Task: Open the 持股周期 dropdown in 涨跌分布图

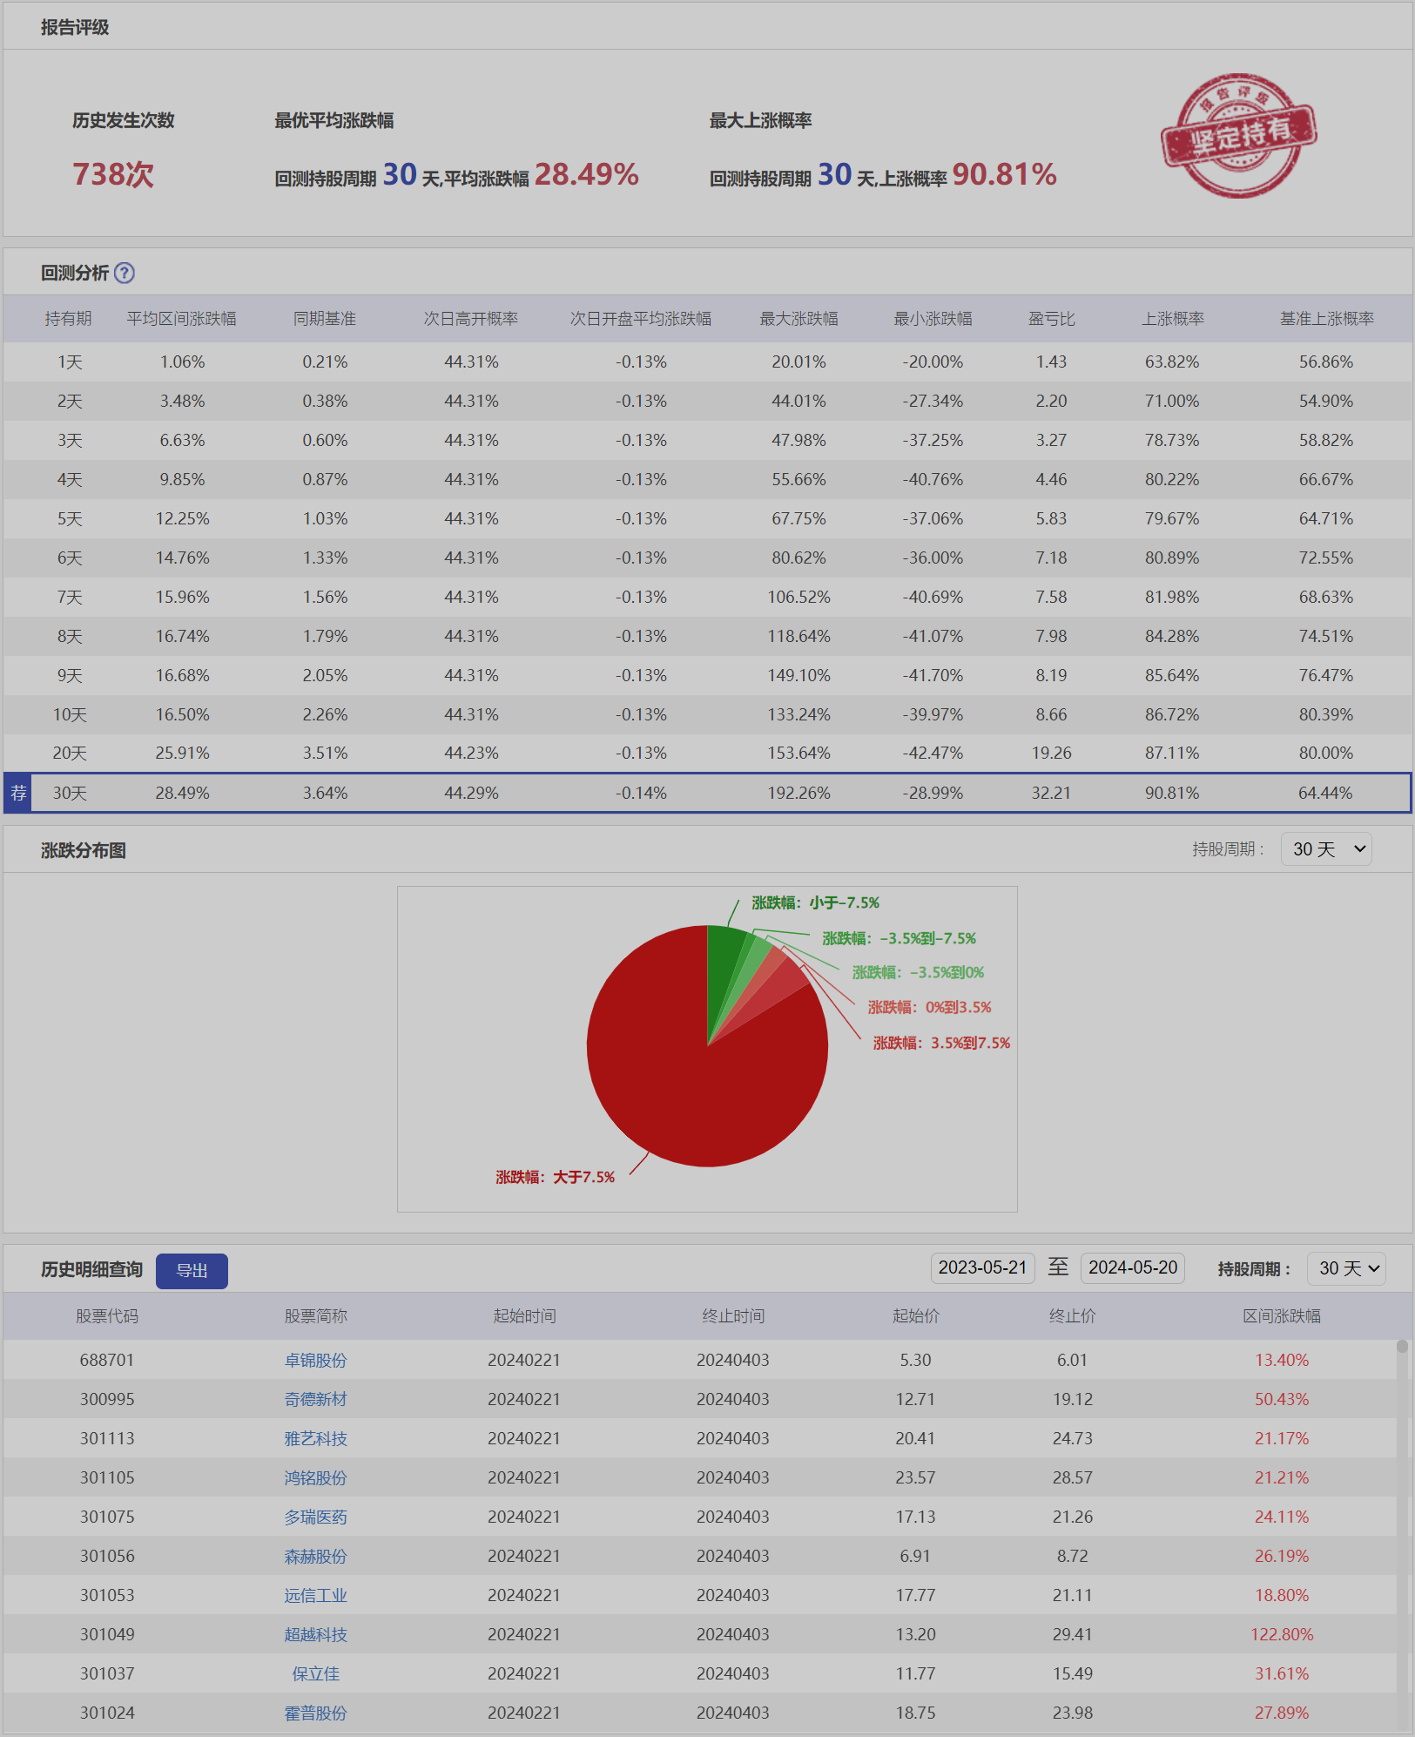Action: pos(1325,849)
